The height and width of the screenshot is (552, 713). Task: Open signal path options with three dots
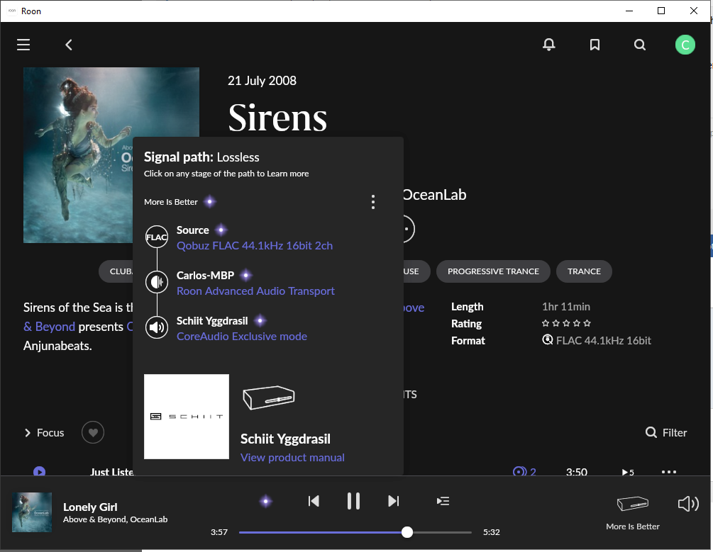[x=372, y=202]
